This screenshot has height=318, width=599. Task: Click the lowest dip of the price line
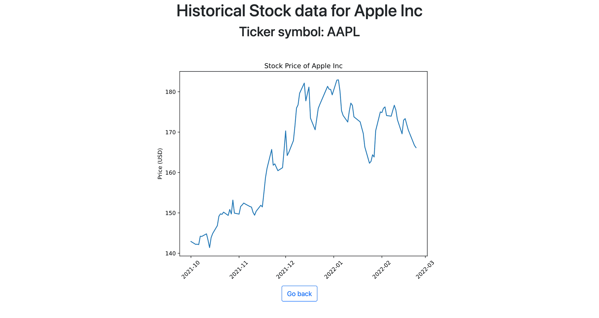coord(209,247)
